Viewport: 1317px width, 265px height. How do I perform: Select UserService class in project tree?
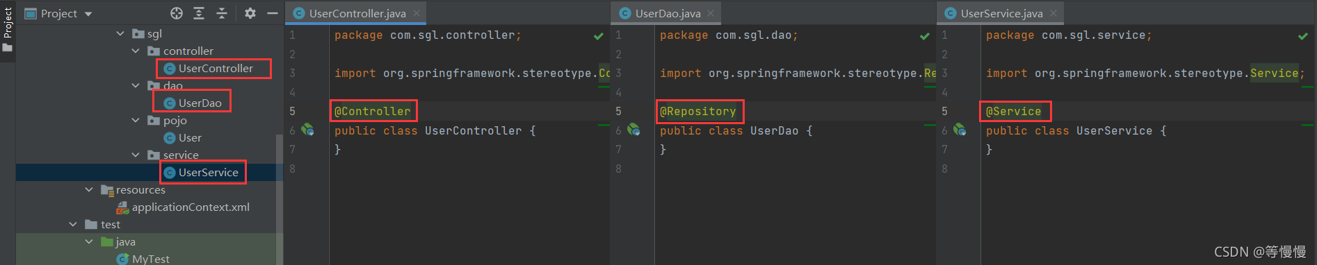click(202, 172)
